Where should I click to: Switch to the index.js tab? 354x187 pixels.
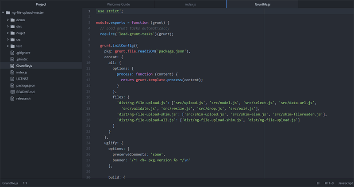191,4
